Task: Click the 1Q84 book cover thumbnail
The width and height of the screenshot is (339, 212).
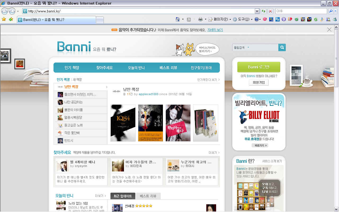Action: coord(123,123)
